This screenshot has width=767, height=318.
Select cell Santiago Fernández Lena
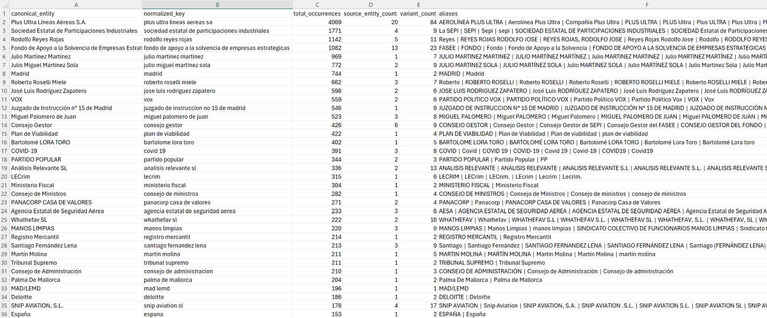tap(75, 245)
